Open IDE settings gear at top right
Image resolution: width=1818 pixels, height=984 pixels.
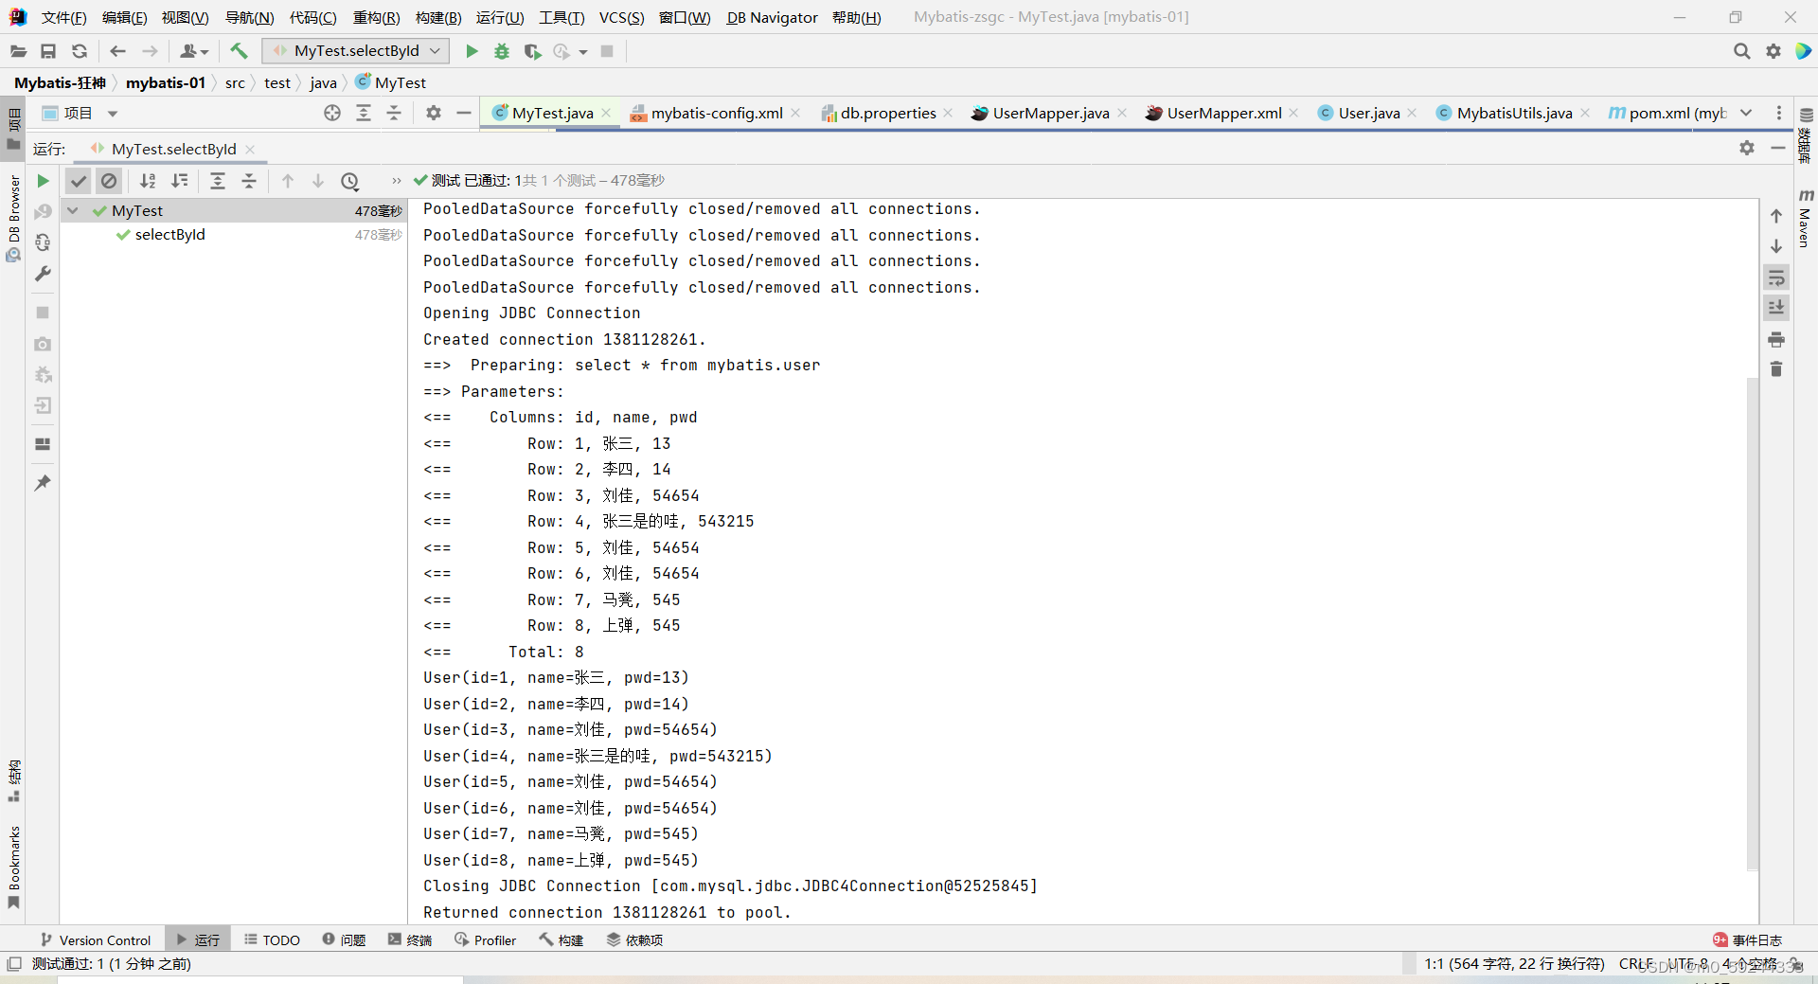(x=1773, y=51)
